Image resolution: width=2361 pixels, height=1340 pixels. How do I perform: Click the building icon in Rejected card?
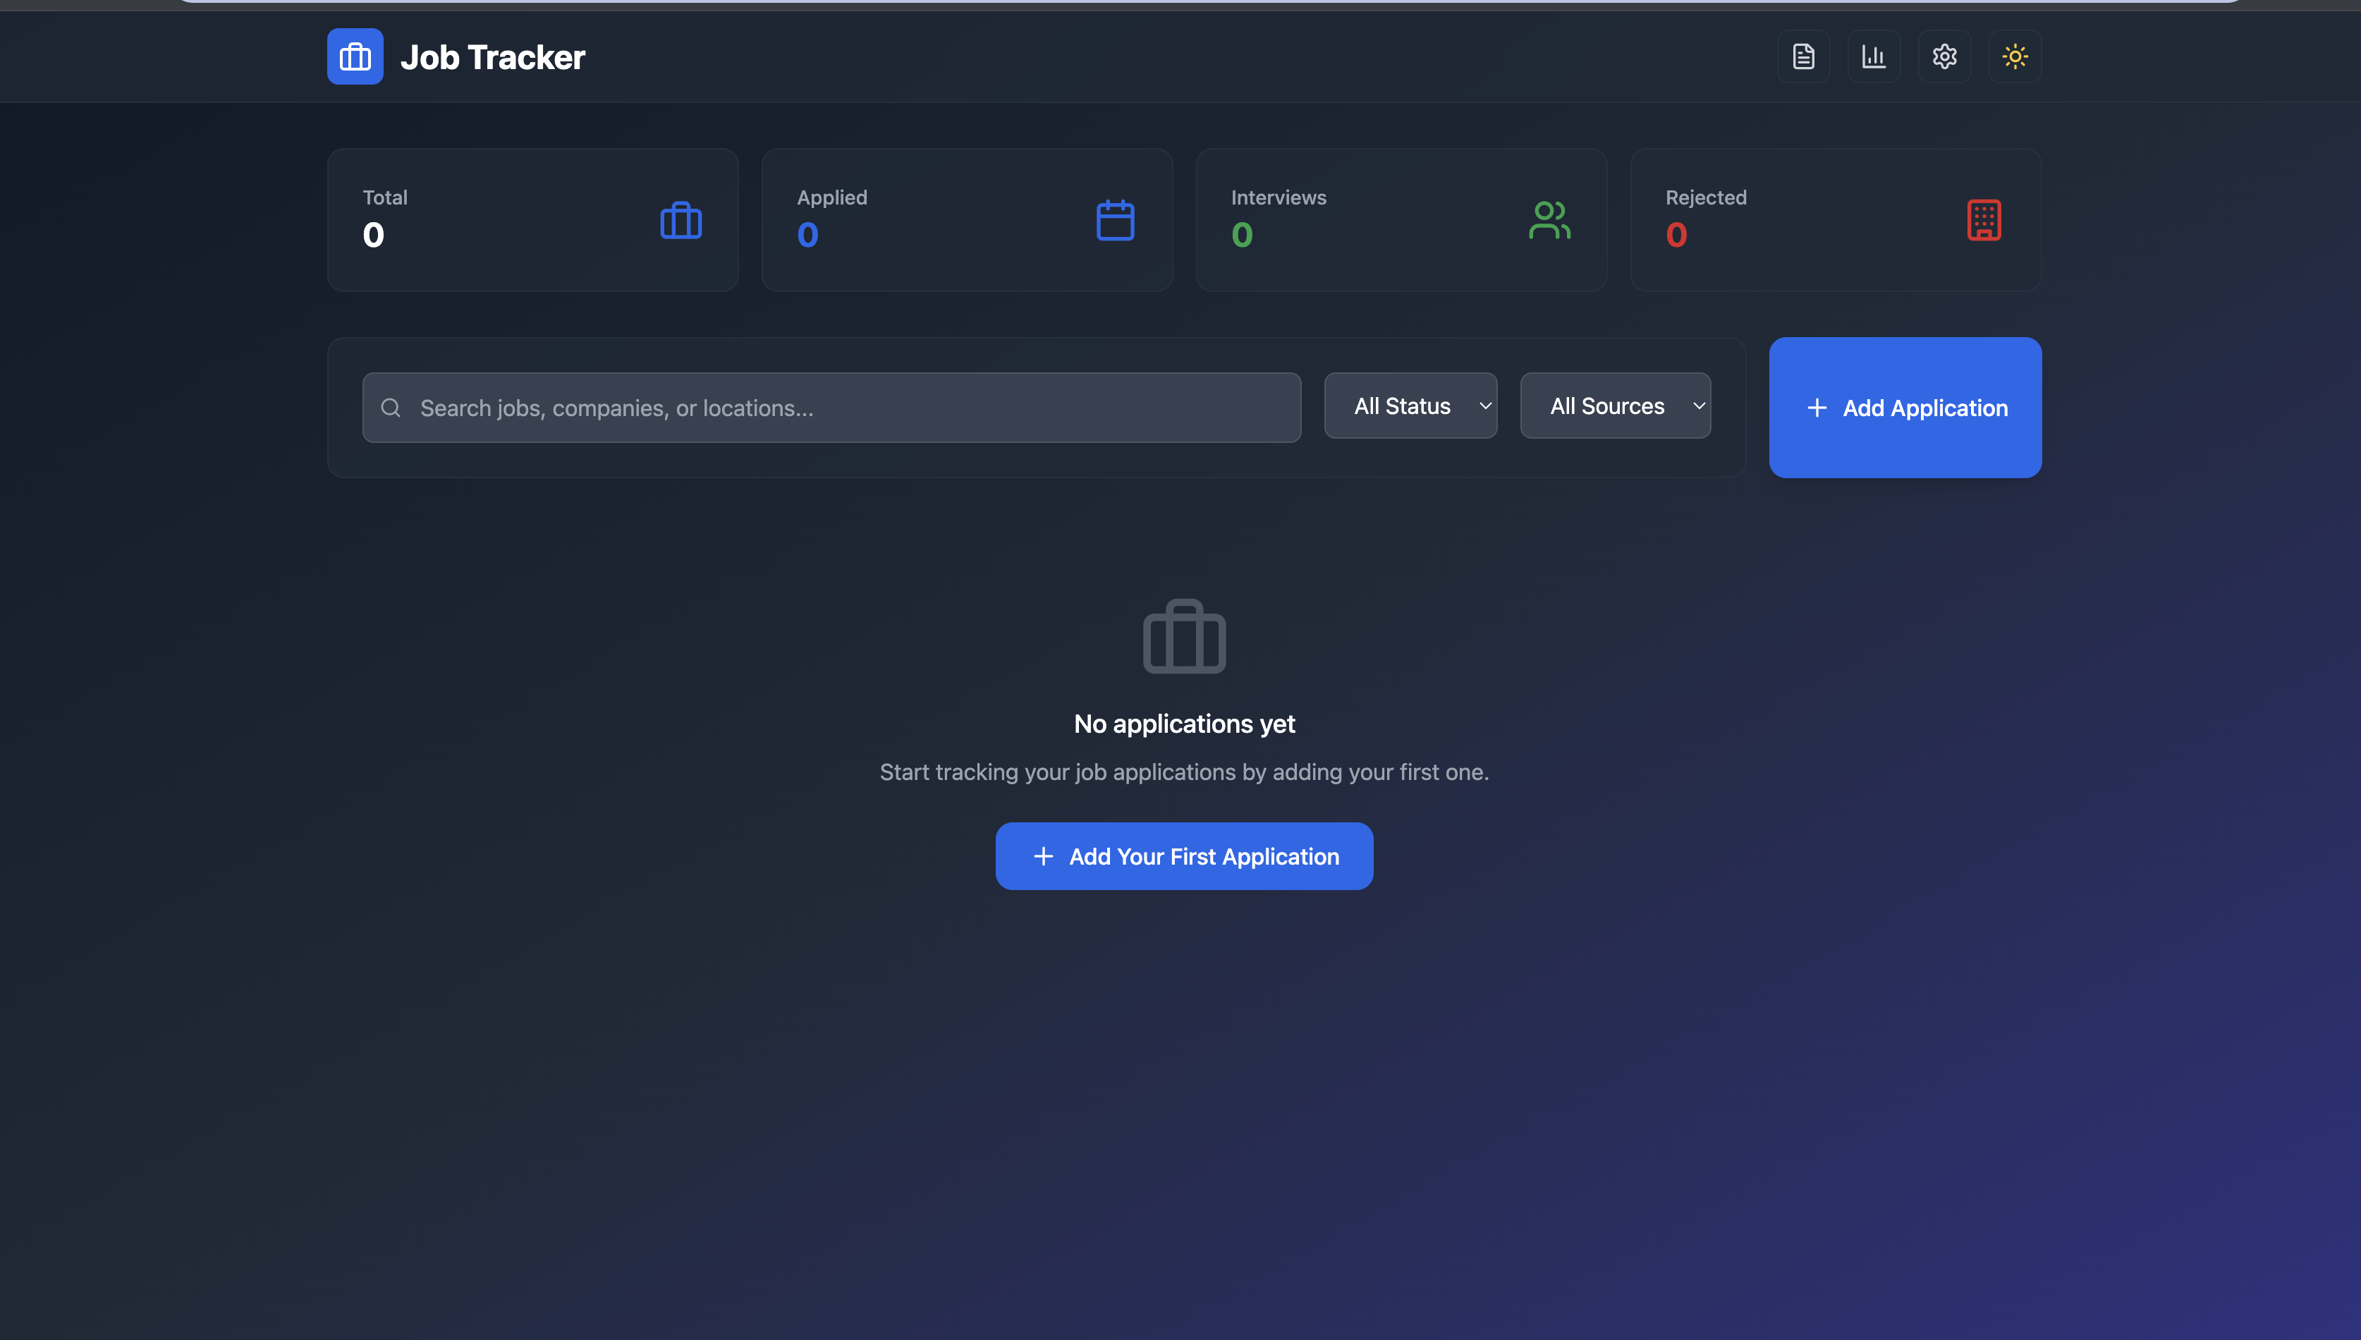pyautogui.click(x=1984, y=221)
